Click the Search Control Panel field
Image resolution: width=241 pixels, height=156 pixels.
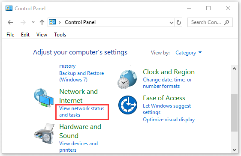coord(210,22)
